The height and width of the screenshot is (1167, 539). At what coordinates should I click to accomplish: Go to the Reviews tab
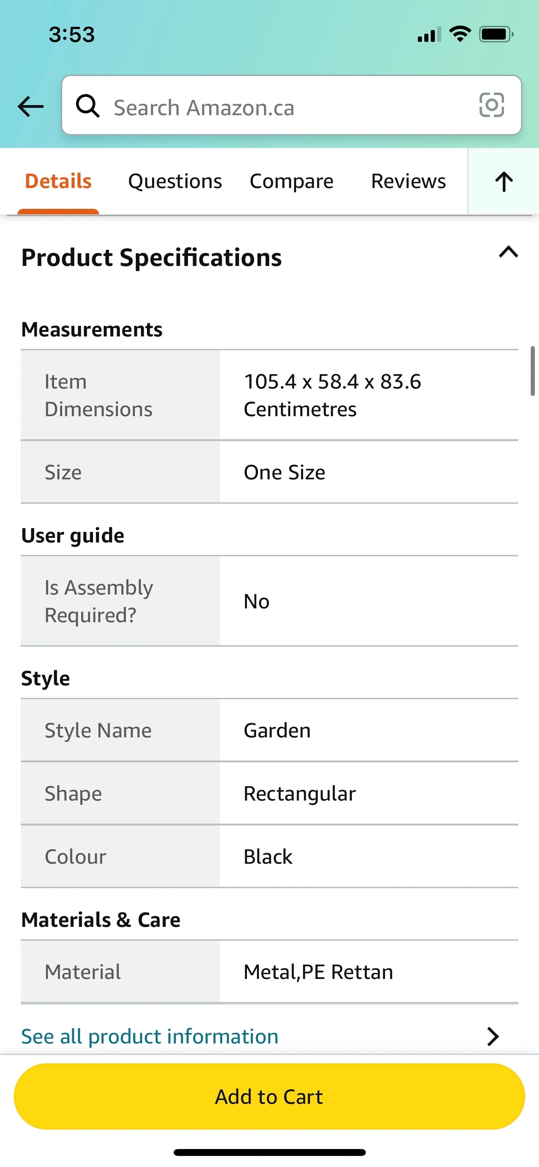pos(408,181)
